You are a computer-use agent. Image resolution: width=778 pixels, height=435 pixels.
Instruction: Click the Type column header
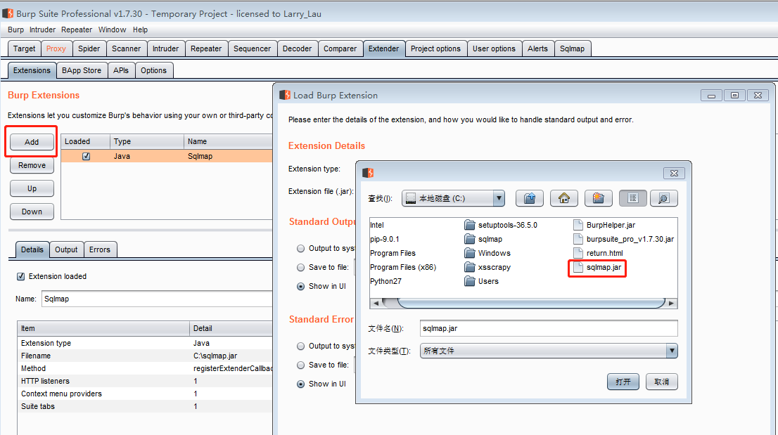coord(146,141)
